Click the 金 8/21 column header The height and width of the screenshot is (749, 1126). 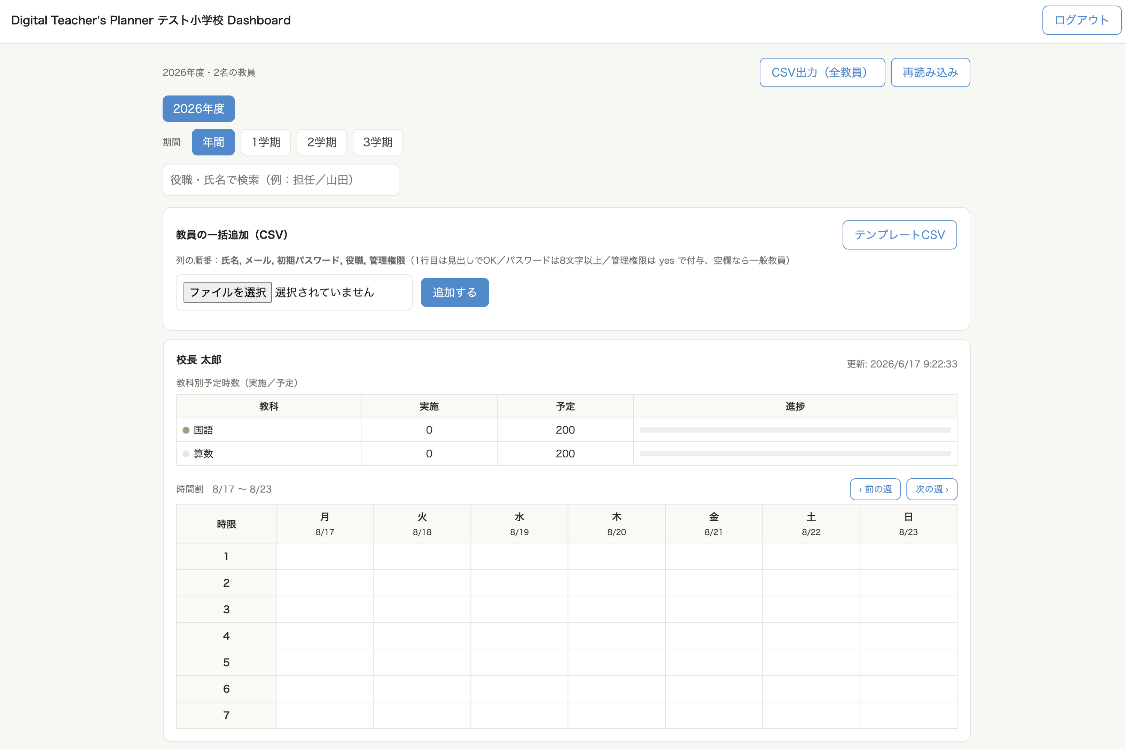[x=714, y=524]
